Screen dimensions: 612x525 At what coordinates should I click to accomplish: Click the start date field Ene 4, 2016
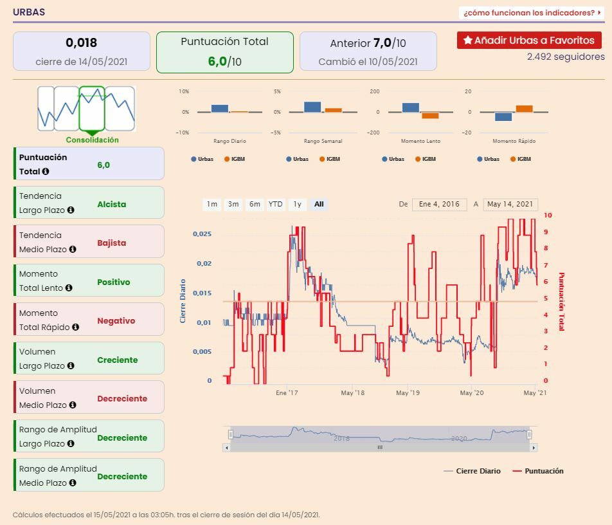[x=439, y=205]
